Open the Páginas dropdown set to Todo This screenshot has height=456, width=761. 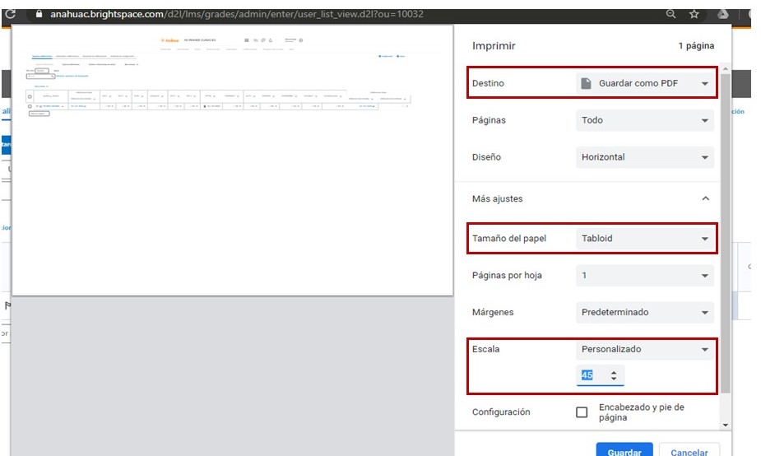click(644, 120)
